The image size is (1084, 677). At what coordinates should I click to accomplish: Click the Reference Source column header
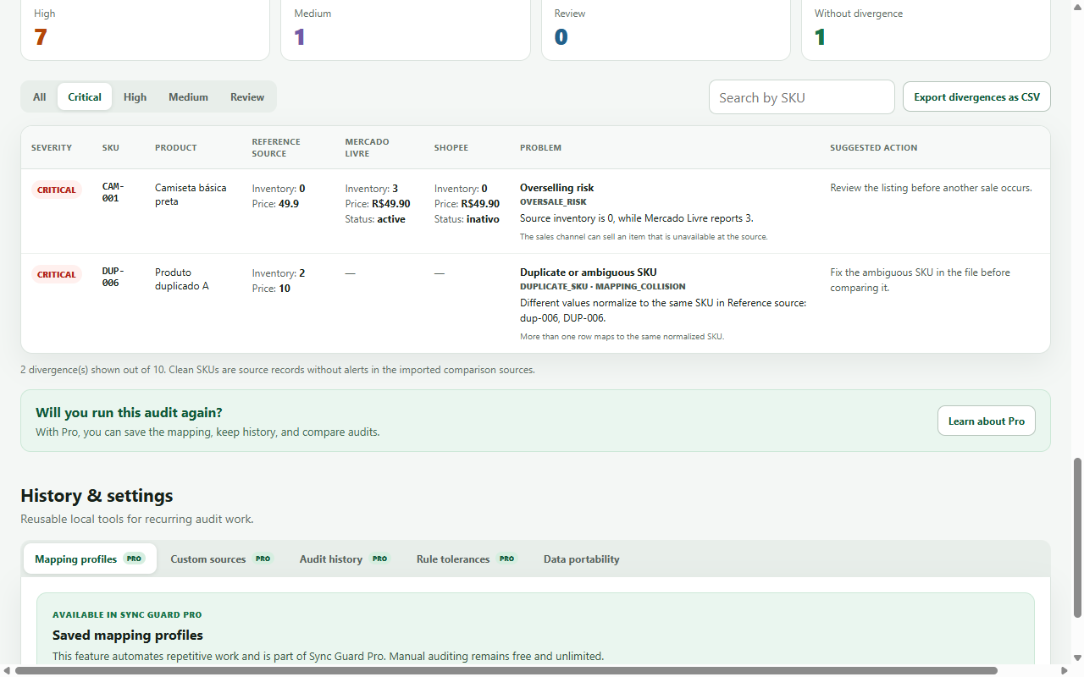coord(276,147)
